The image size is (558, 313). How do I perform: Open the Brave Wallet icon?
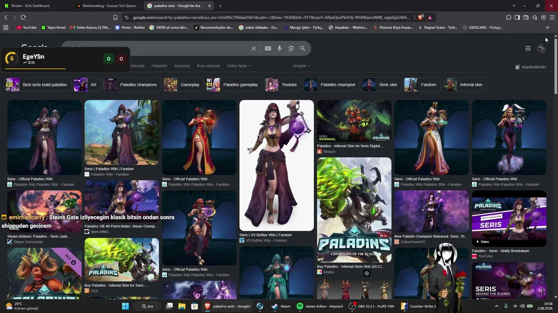[526, 17]
